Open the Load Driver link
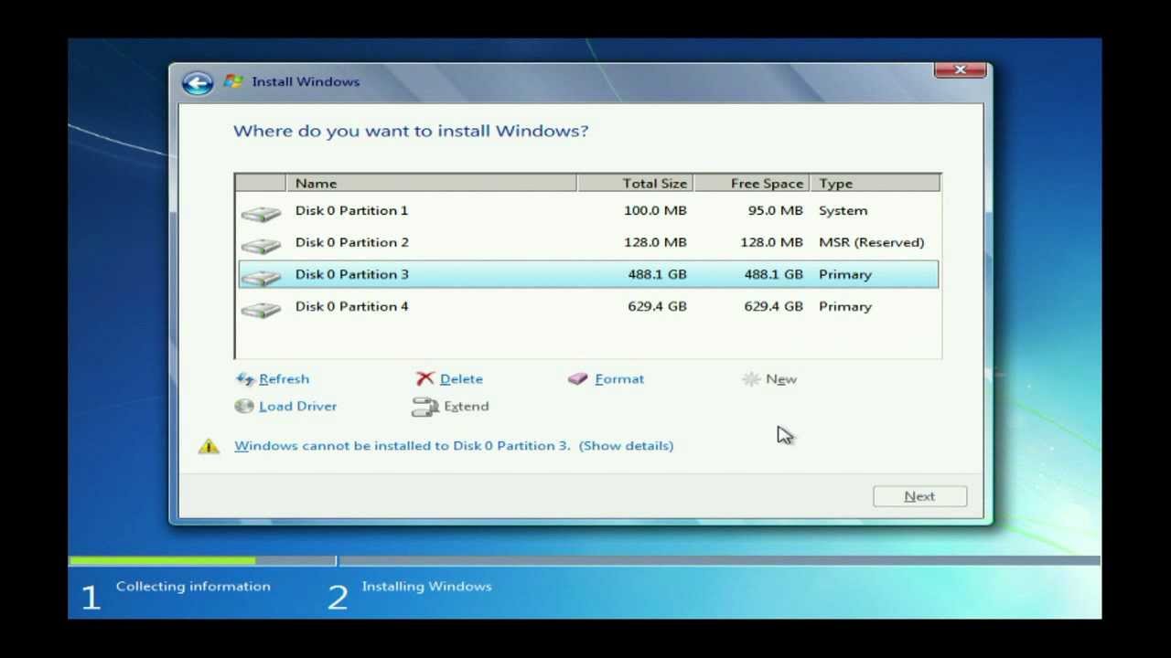The height and width of the screenshot is (658, 1171). (x=297, y=406)
